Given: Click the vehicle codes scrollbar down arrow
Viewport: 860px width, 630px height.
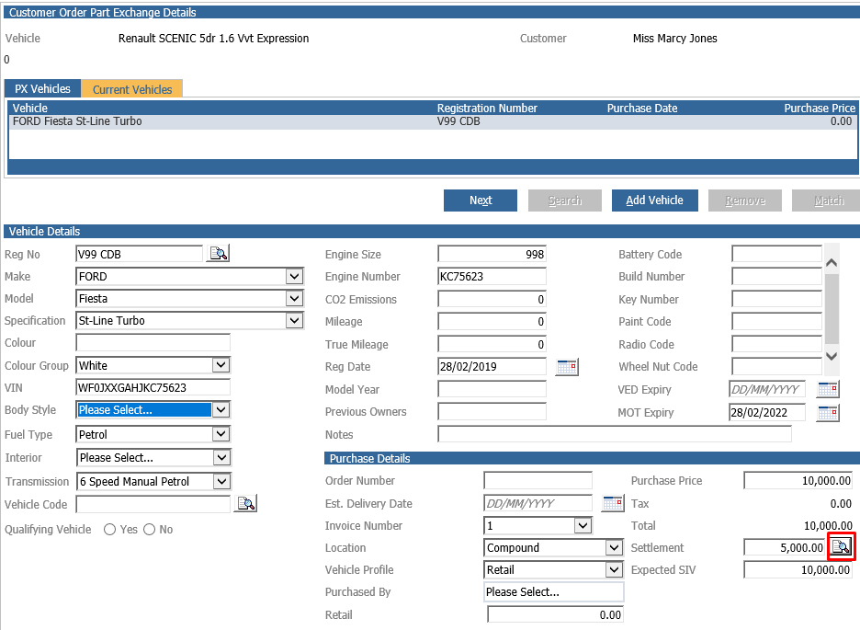Looking at the screenshot, I should [832, 356].
